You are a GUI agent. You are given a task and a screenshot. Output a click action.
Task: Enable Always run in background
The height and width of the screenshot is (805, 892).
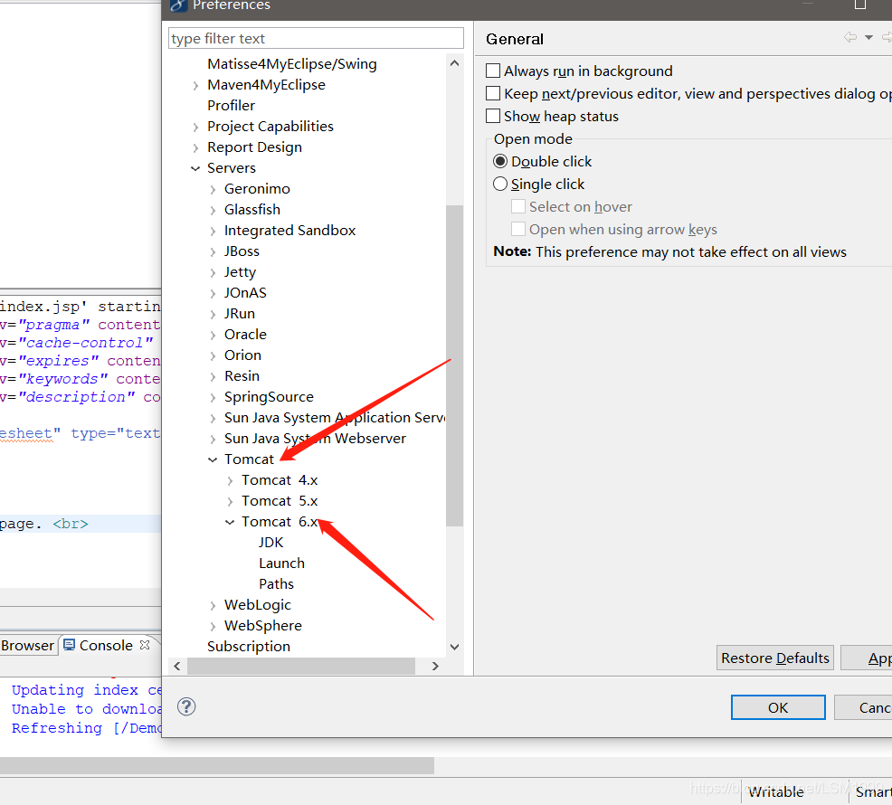point(493,71)
